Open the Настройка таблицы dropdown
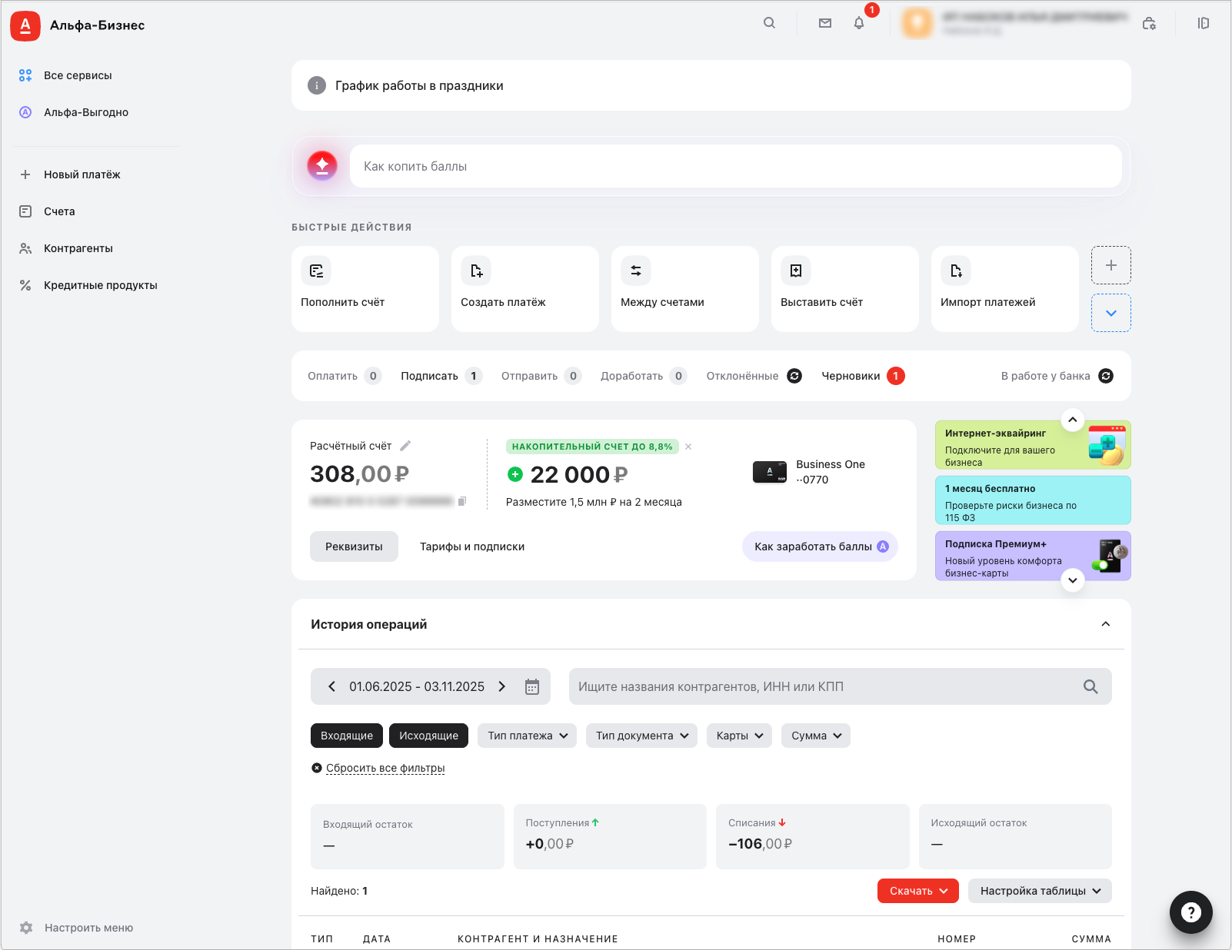The width and height of the screenshot is (1232, 950). point(1040,891)
